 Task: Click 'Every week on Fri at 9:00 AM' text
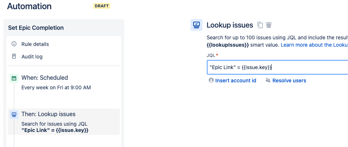[x=56, y=87]
